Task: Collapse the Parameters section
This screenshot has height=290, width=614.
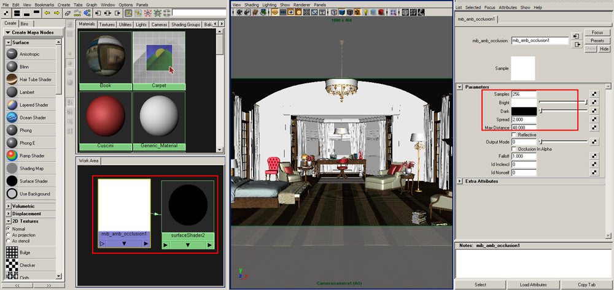Action: [x=460, y=87]
